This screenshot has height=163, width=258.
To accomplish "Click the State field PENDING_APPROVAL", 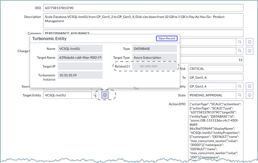I will pos(212,95).
